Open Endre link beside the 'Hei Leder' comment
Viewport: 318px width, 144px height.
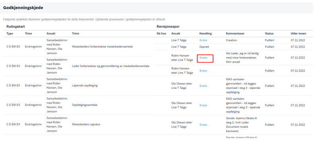[x=203, y=58]
